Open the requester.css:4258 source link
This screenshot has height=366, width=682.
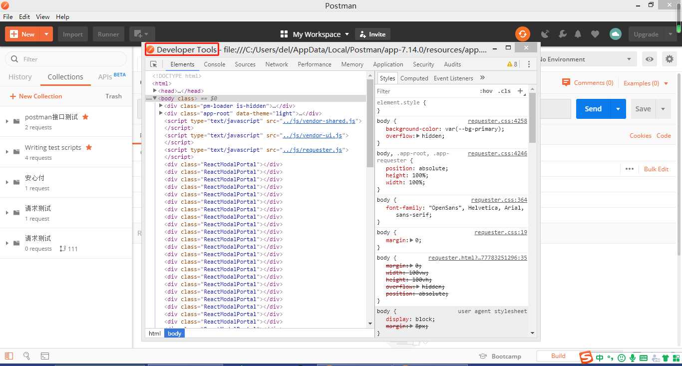point(497,121)
